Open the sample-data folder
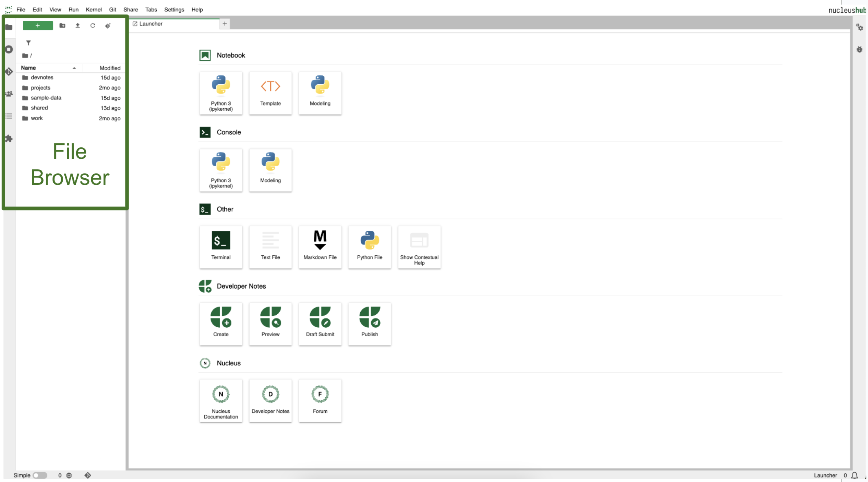The image size is (868, 482). coord(71,98)
